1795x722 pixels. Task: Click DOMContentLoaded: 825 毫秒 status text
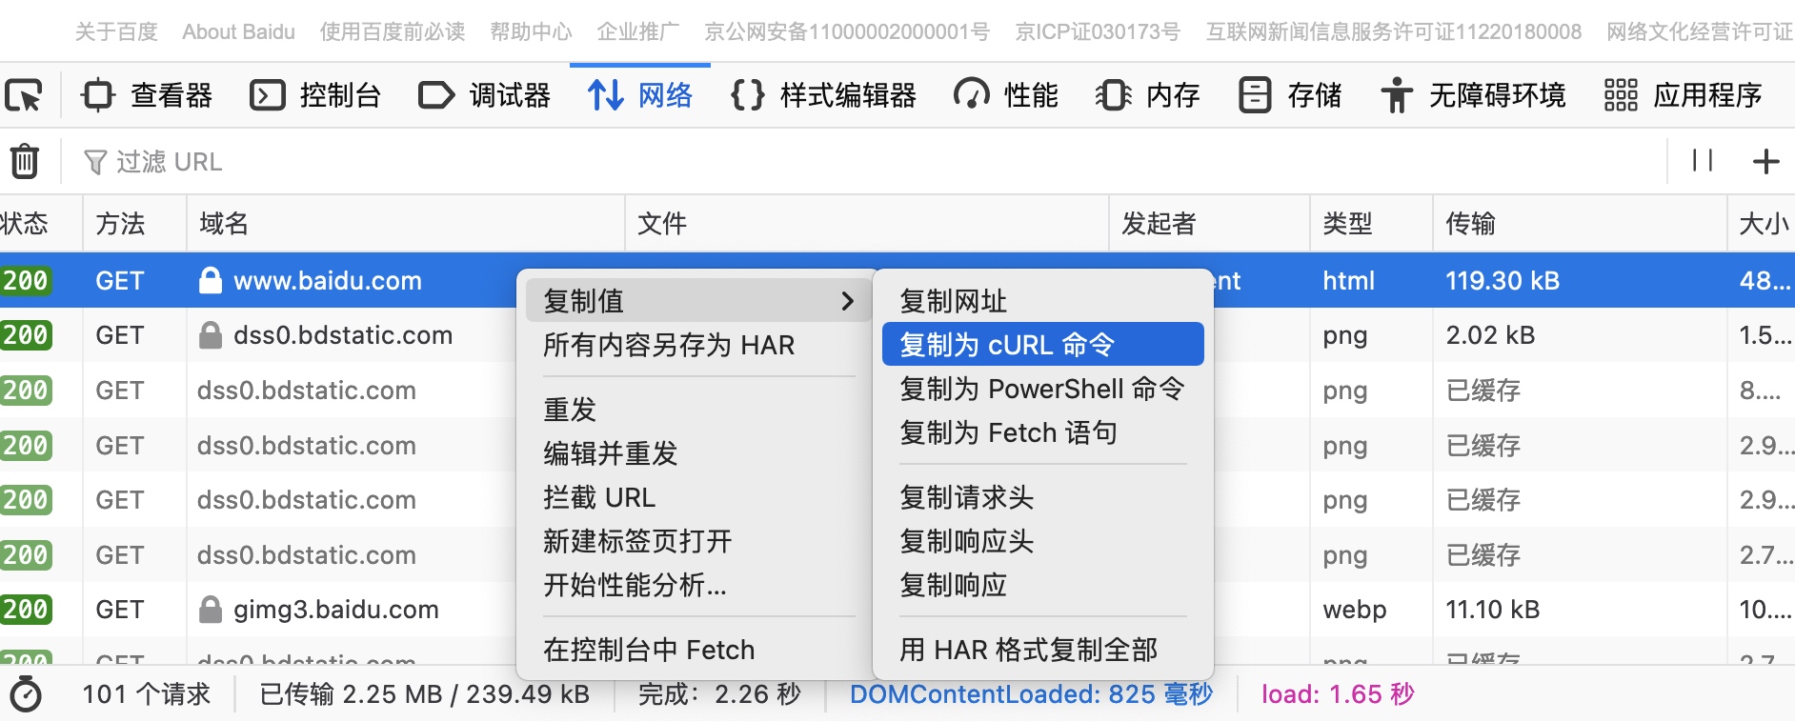pos(1031,694)
